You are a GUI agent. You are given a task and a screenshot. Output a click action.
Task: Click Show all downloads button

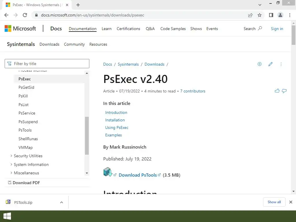pyautogui.click(x=274, y=202)
